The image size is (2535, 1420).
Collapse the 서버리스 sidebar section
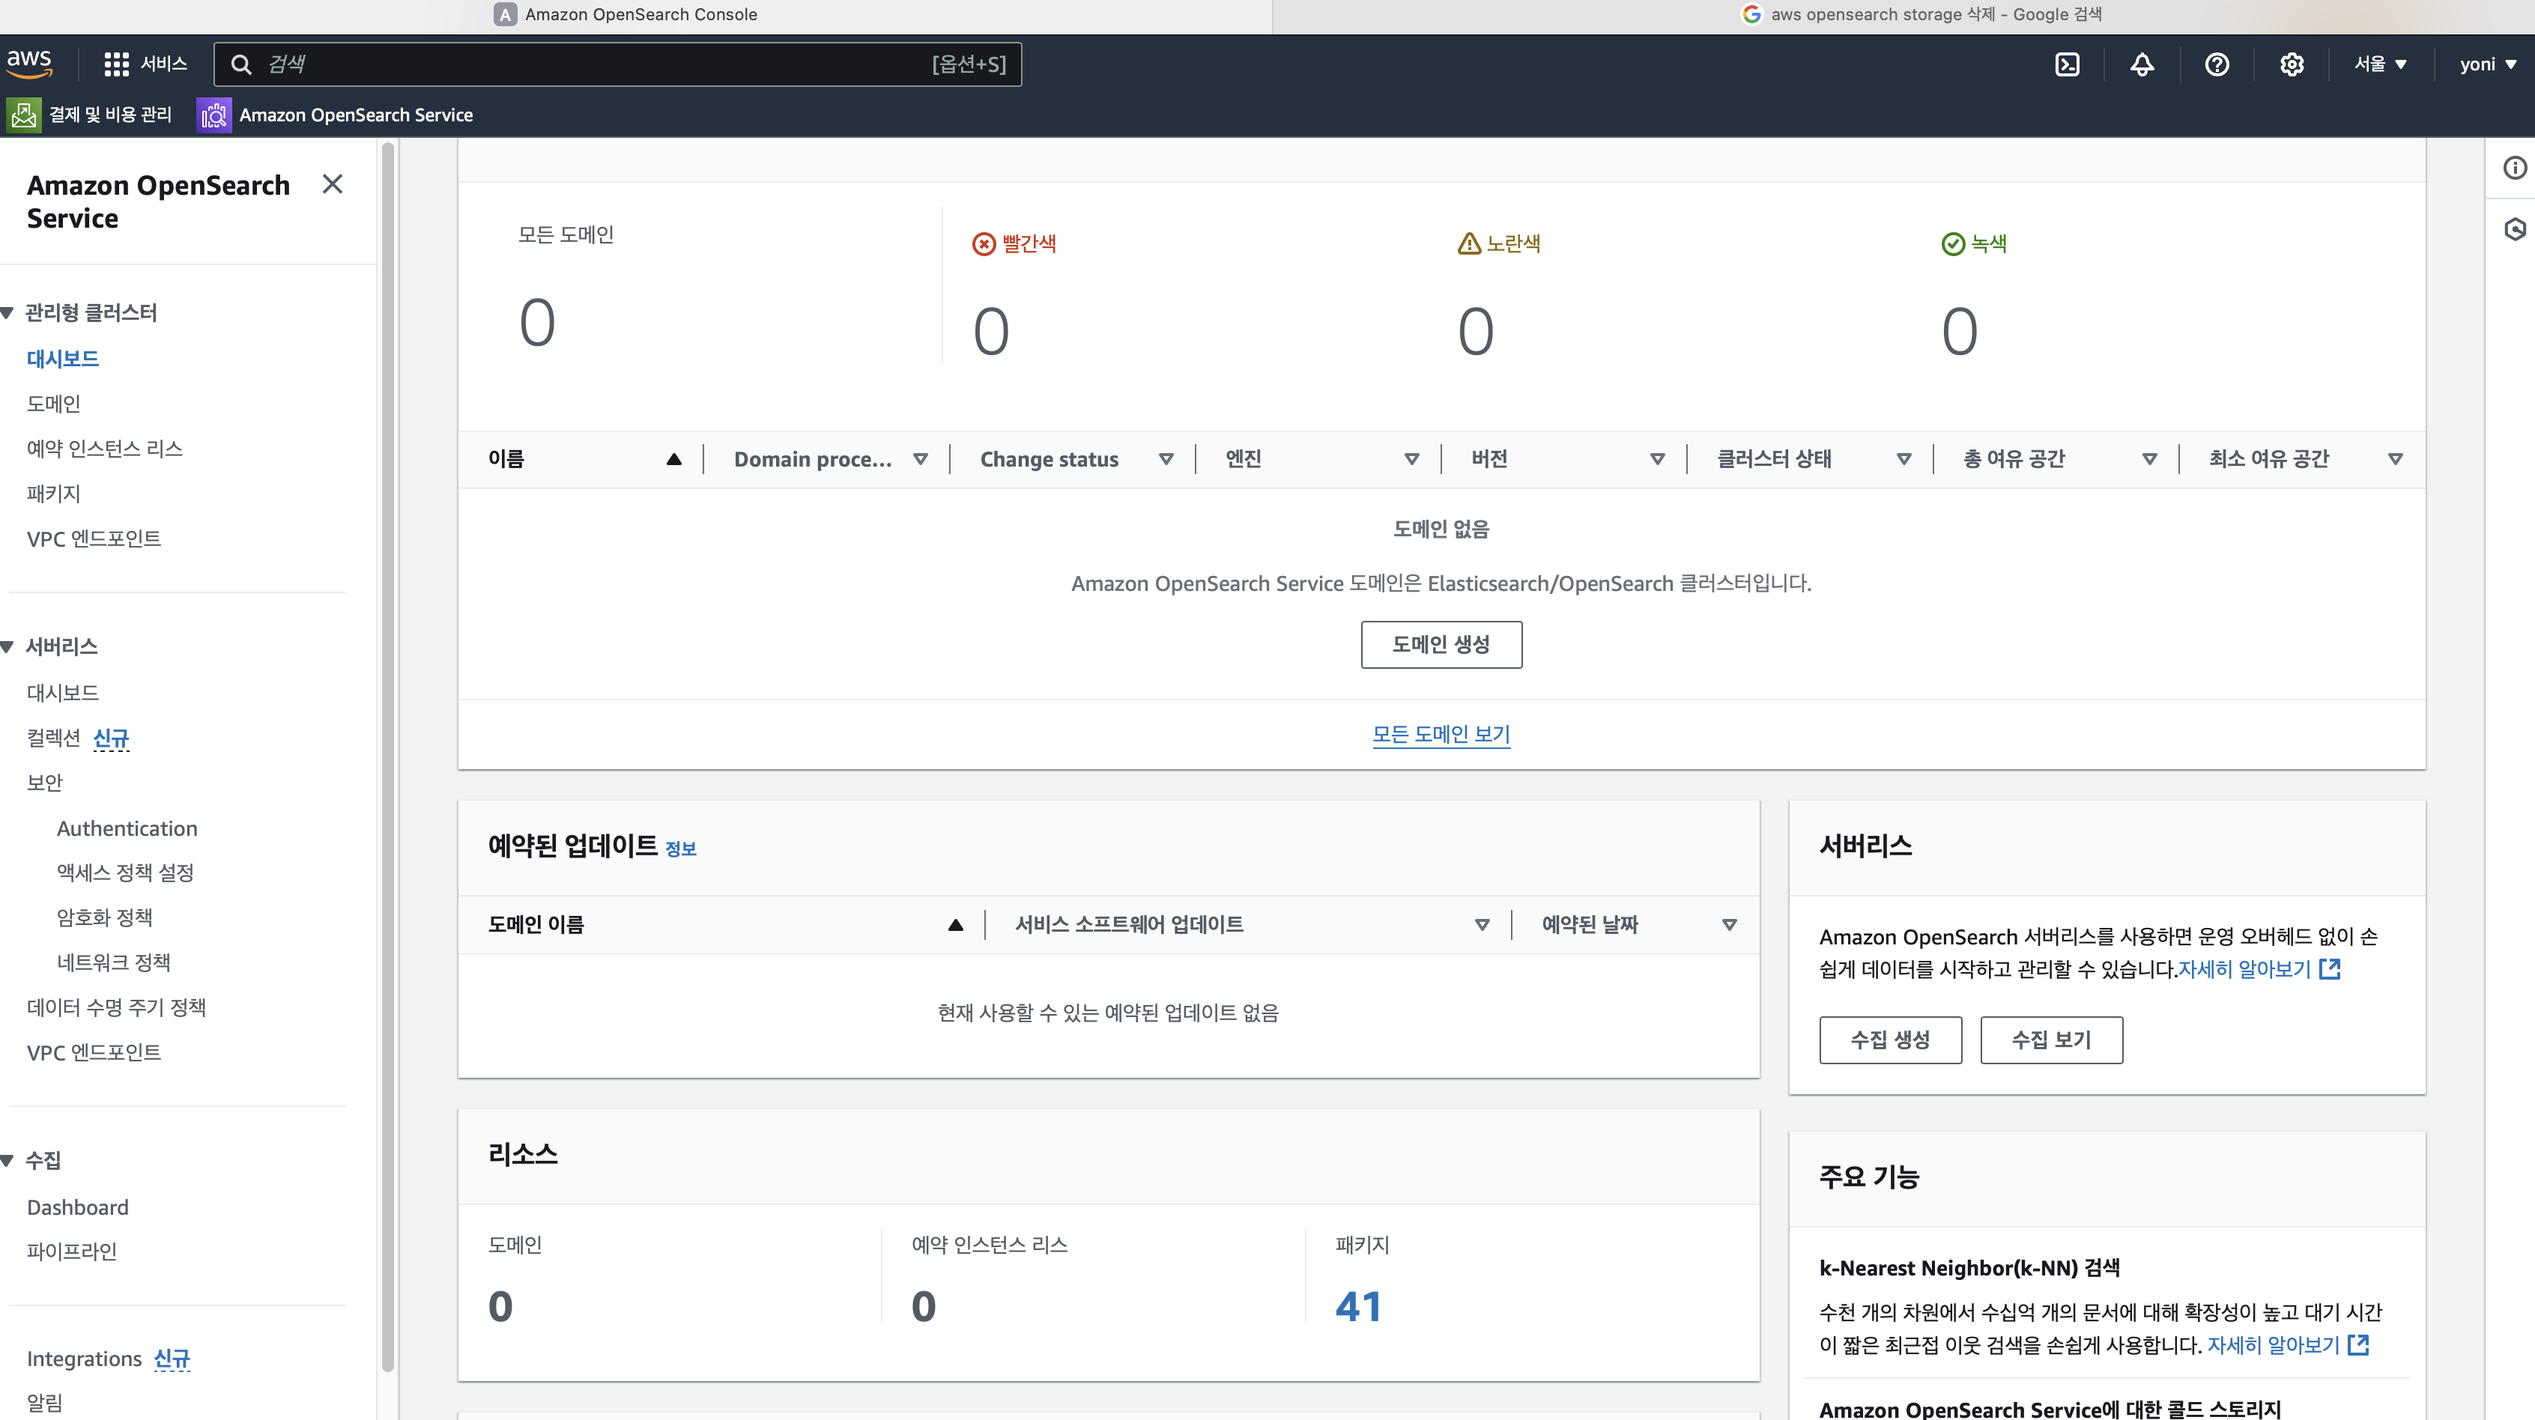(8, 646)
